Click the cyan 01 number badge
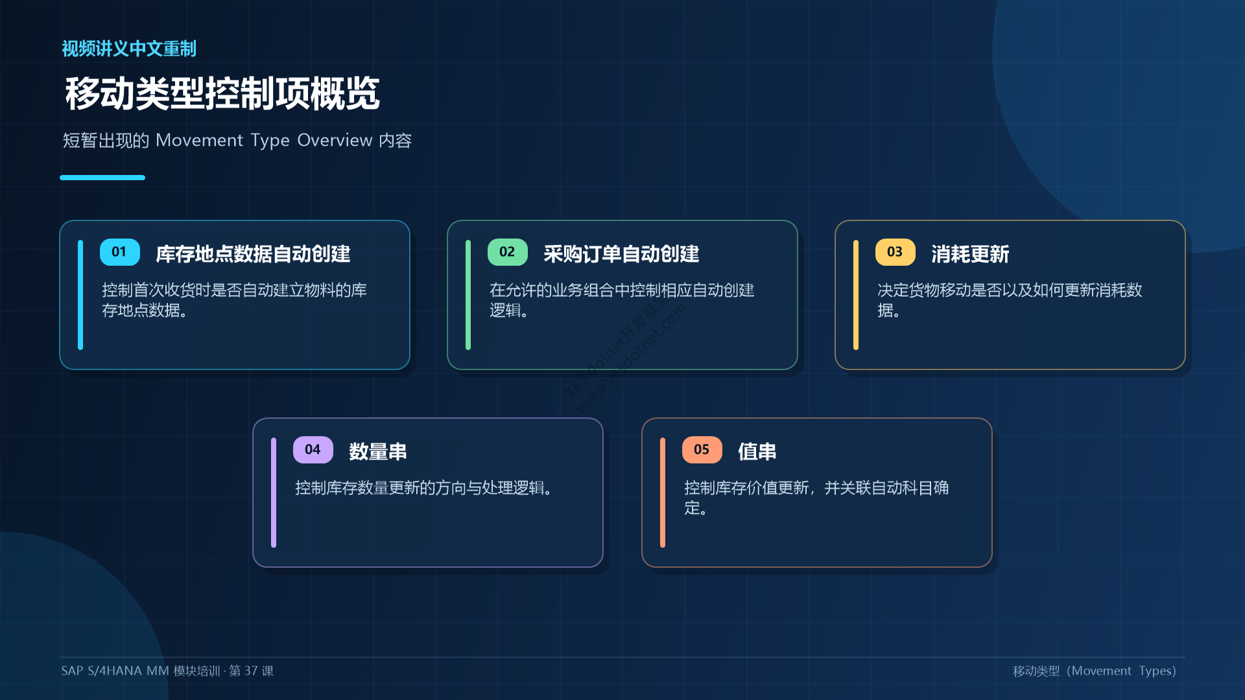The image size is (1245, 700). (120, 252)
